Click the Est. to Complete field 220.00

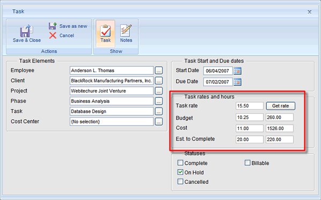pos(280,140)
